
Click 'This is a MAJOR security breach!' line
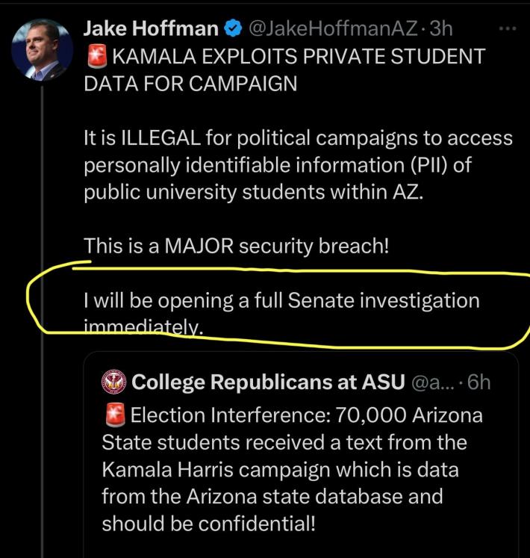(x=236, y=246)
